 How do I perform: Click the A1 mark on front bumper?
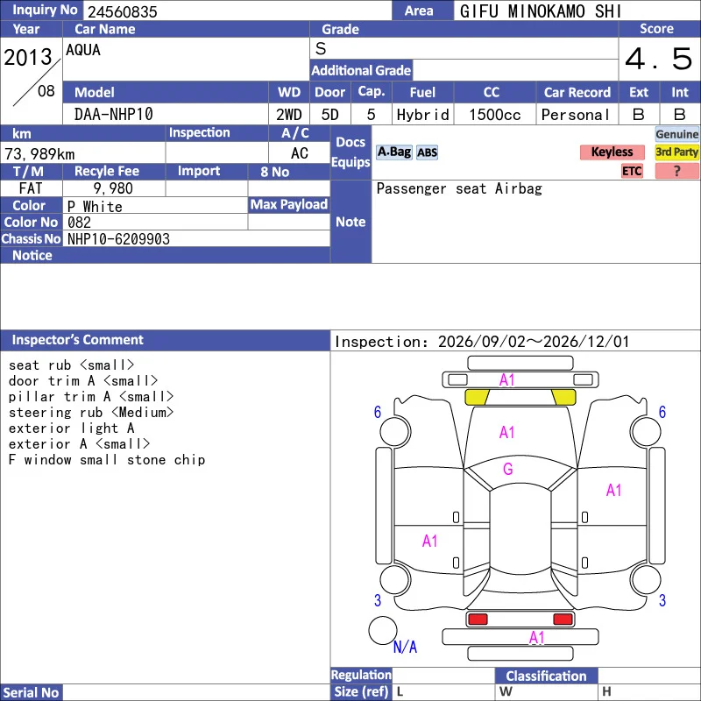click(507, 380)
